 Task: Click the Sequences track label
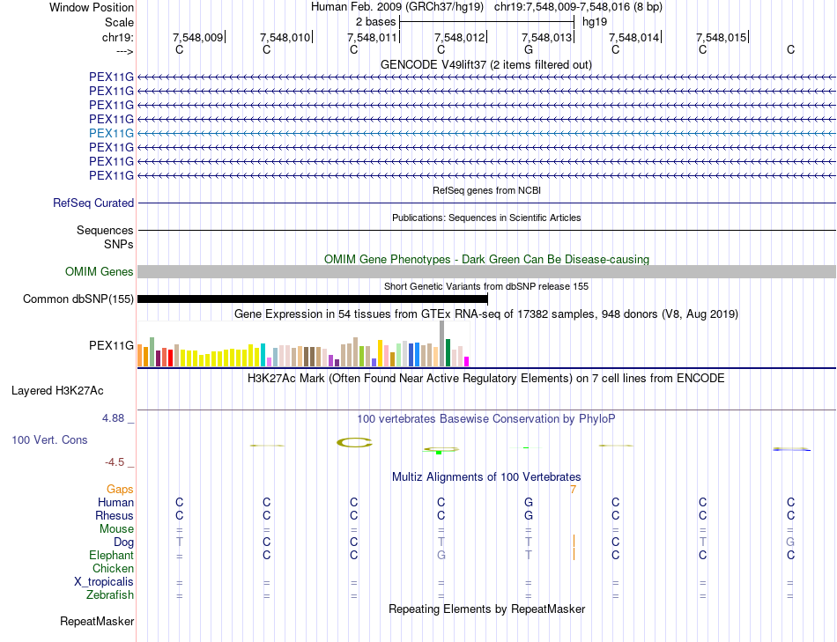105,231
